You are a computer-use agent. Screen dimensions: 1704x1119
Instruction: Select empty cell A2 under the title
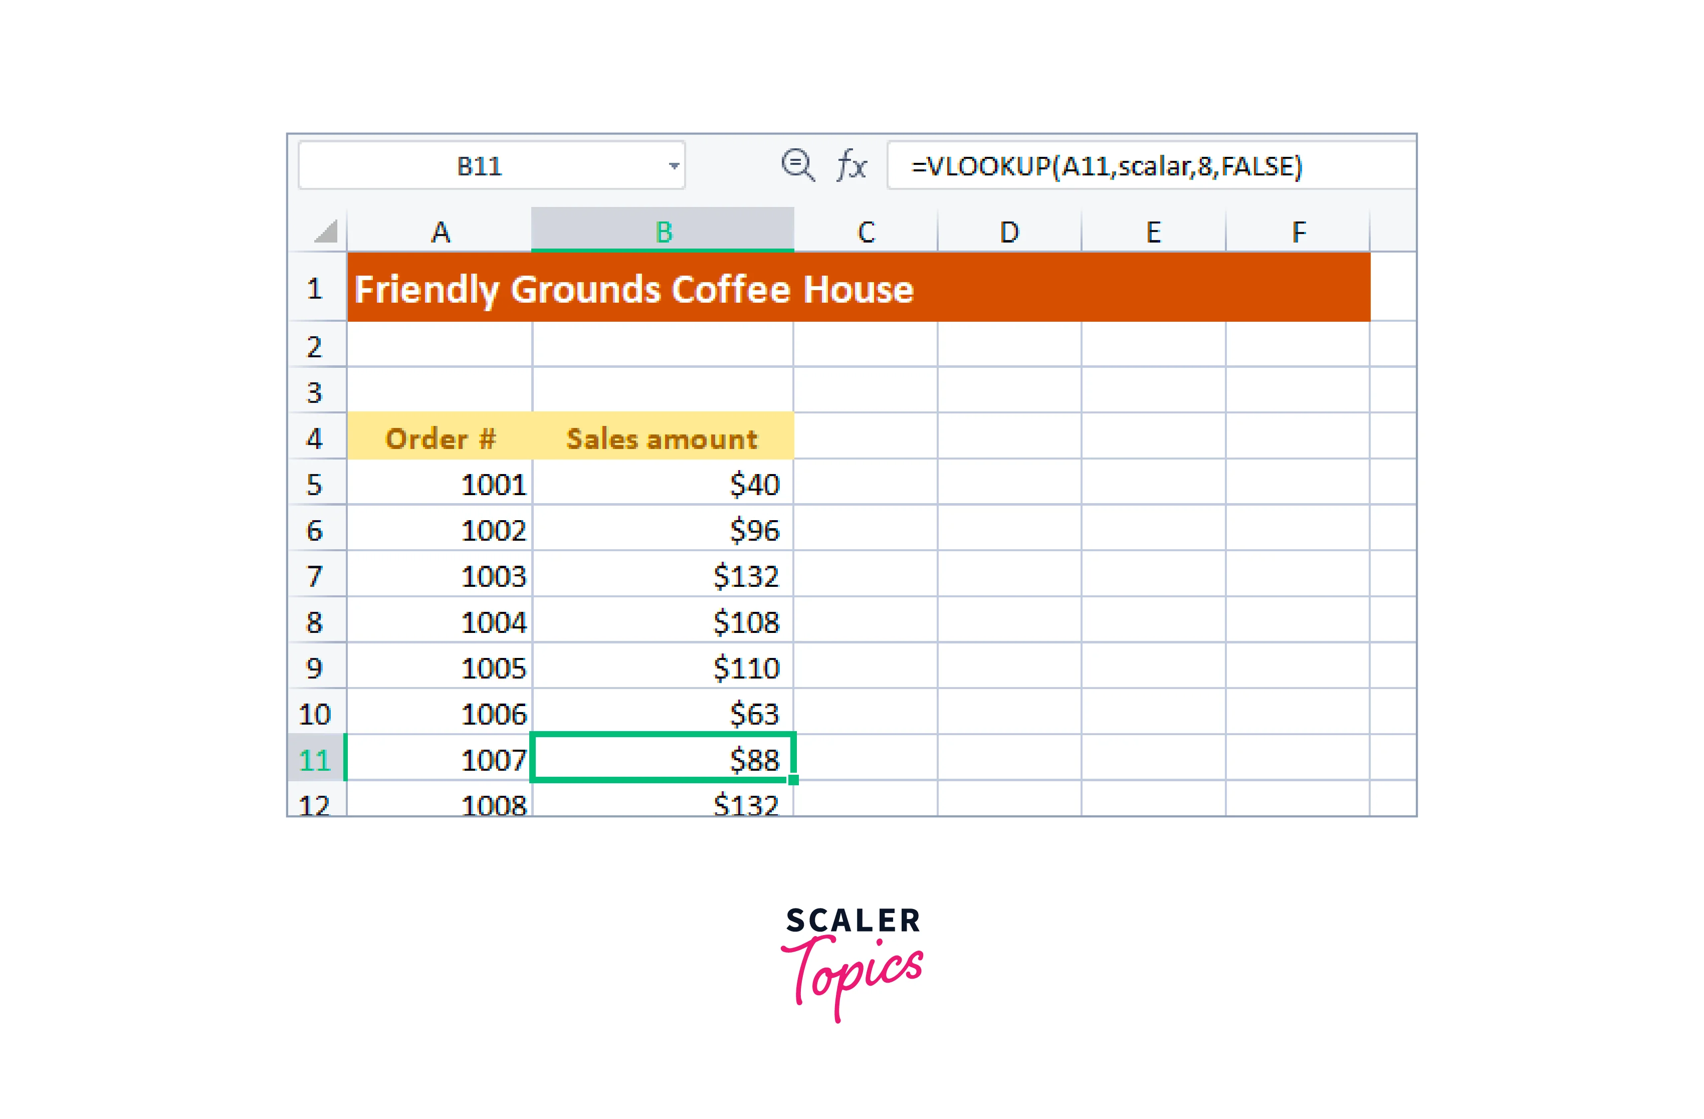coord(440,345)
